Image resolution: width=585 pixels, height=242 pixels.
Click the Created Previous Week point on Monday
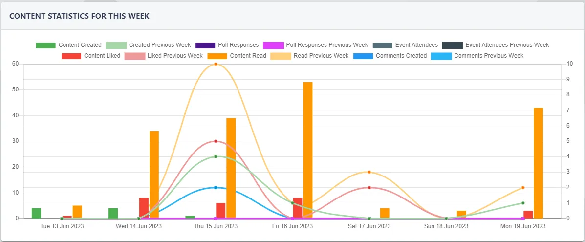pos(523,203)
